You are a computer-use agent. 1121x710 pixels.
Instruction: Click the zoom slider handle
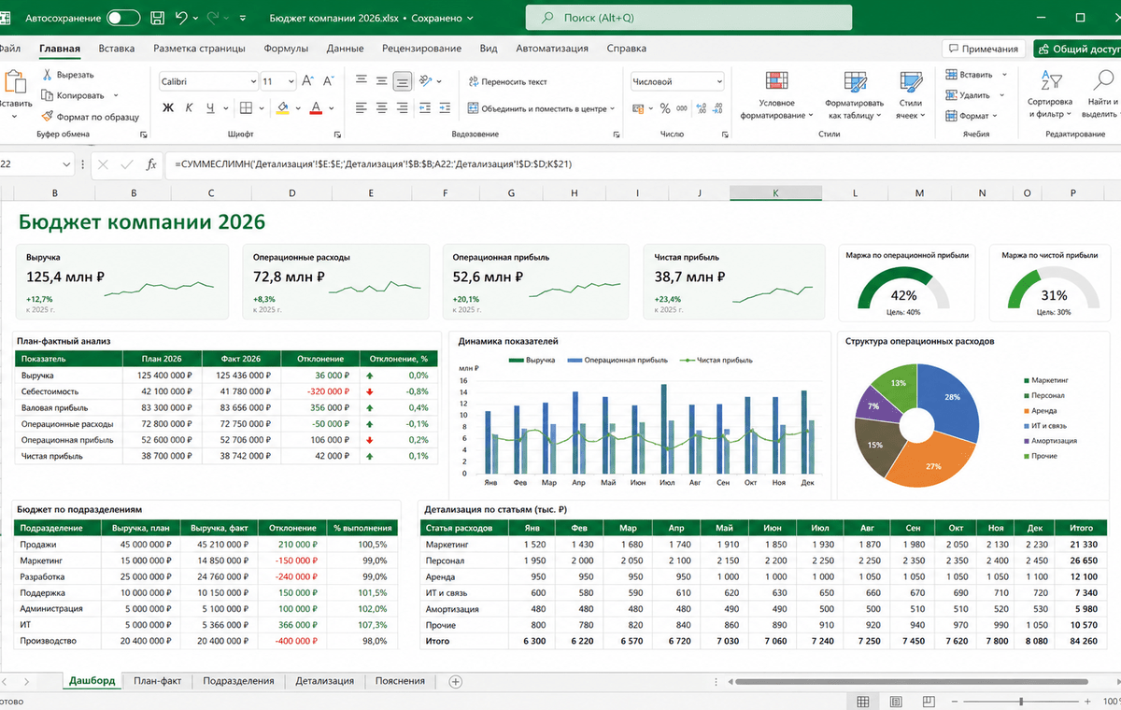[1021, 702]
